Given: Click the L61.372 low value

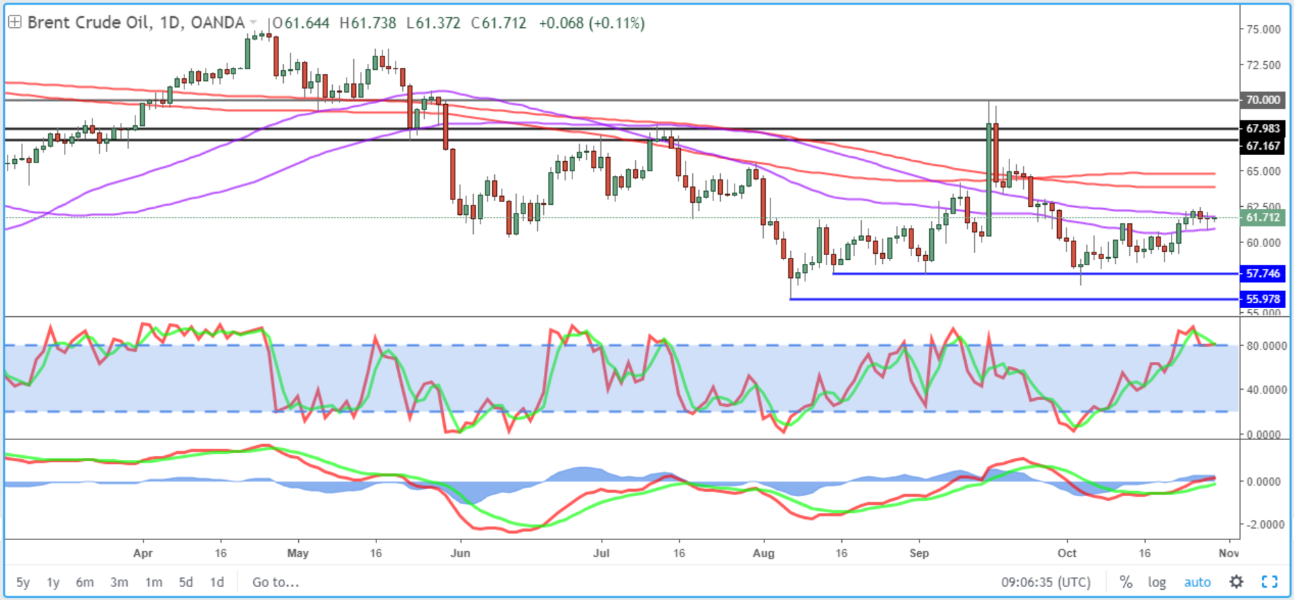Looking at the screenshot, I should (x=434, y=23).
